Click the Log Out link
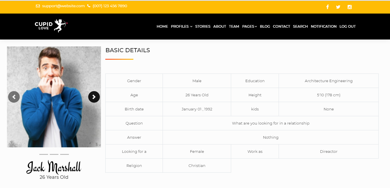 point(347,27)
